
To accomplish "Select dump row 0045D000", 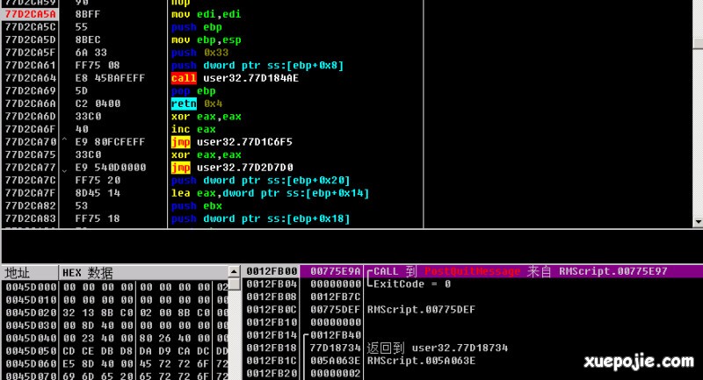I will tap(117, 287).
